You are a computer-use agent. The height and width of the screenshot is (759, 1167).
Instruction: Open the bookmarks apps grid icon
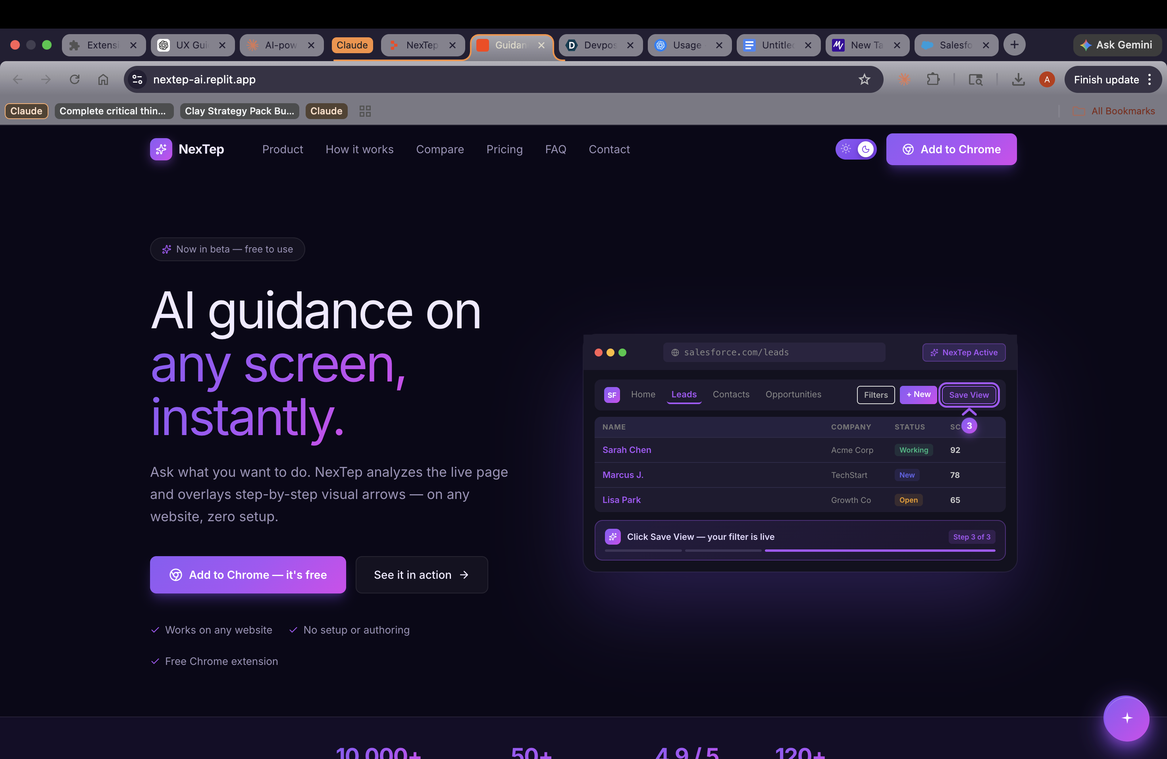365,111
